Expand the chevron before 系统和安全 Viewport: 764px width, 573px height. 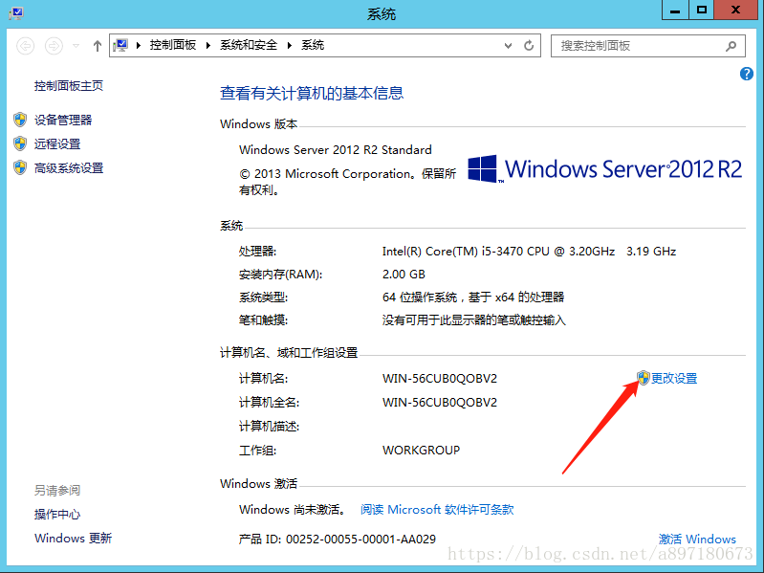[208, 45]
